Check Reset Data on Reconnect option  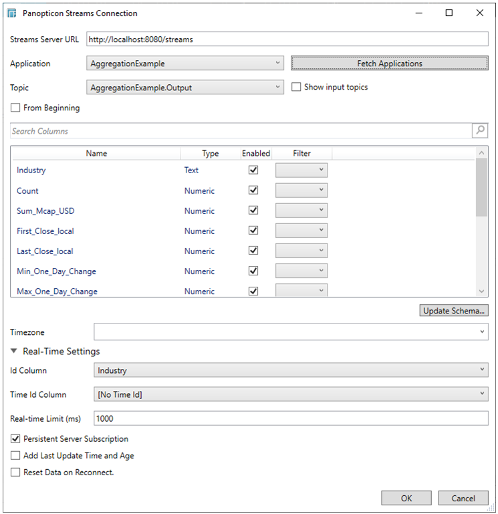click(x=15, y=473)
